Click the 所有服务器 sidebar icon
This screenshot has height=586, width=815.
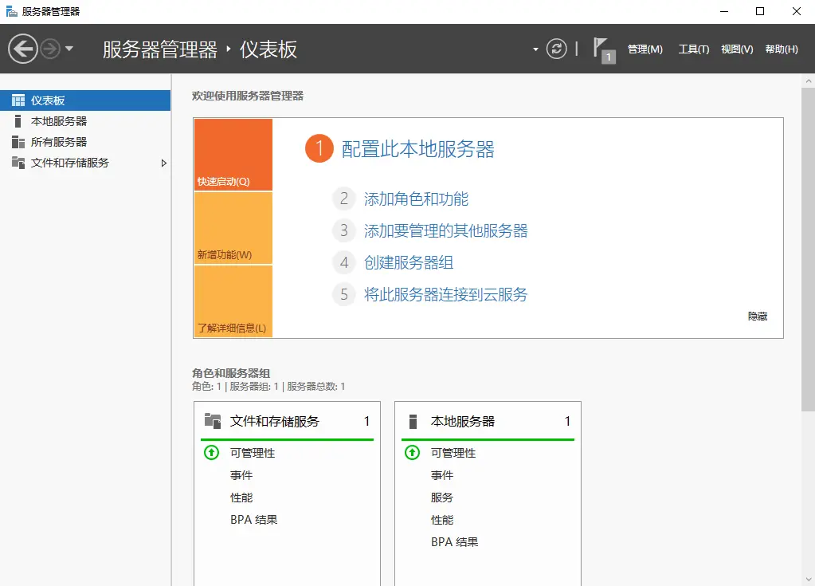(18, 142)
